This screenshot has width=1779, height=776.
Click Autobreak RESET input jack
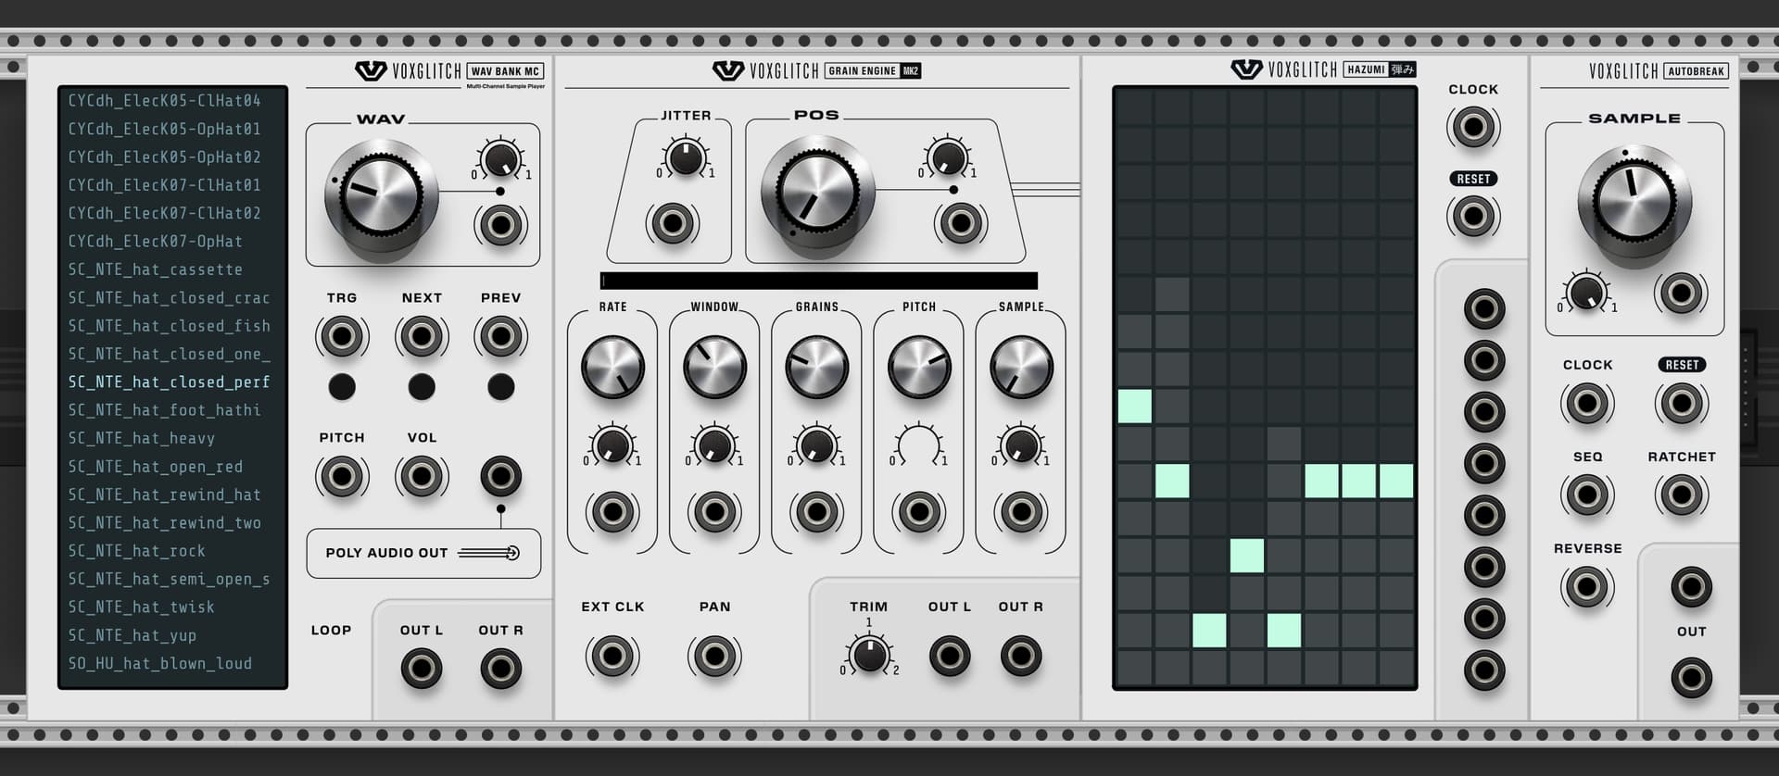(x=1681, y=403)
